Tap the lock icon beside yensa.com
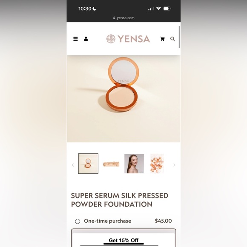 click(x=114, y=18)
